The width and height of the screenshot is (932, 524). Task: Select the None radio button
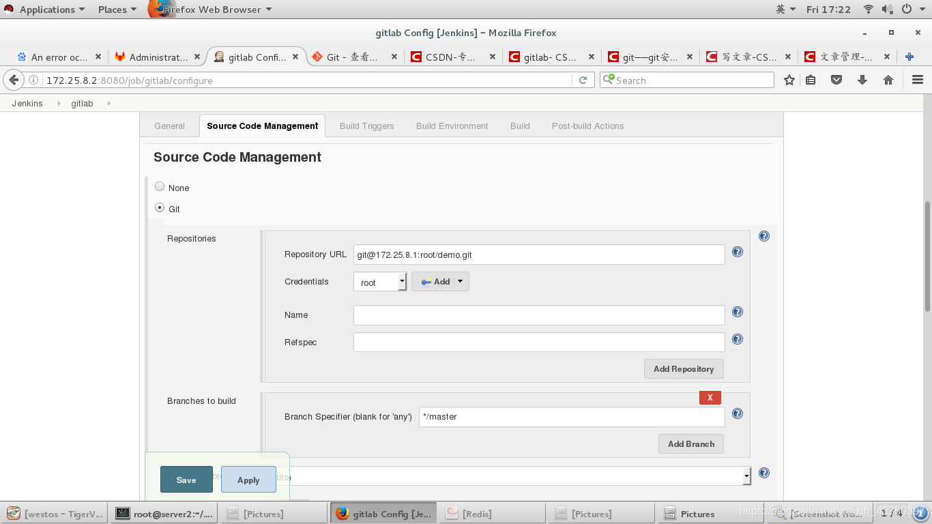[160, 186]
